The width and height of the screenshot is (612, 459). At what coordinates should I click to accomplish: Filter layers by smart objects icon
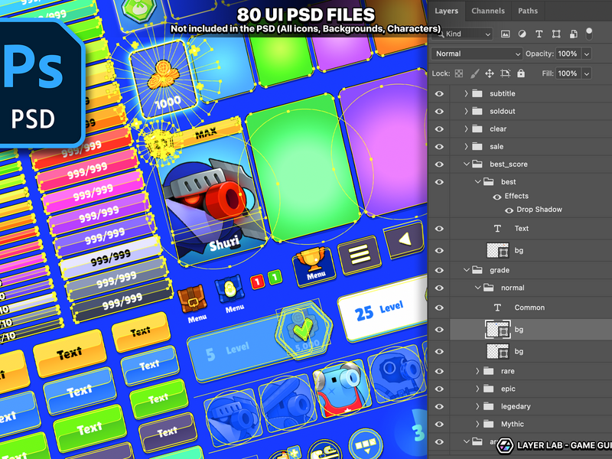pyautogui.click(x=573, y=34)
